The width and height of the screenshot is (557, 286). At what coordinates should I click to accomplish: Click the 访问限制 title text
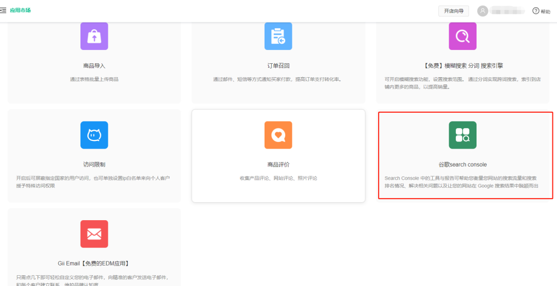pos(94,165)
